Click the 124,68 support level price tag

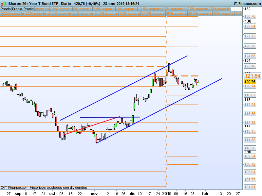pos(250,56)
